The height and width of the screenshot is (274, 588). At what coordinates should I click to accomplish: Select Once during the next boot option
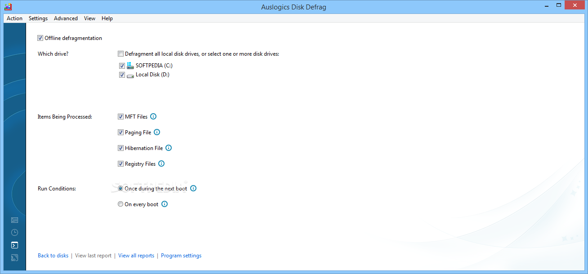point(120,189)
